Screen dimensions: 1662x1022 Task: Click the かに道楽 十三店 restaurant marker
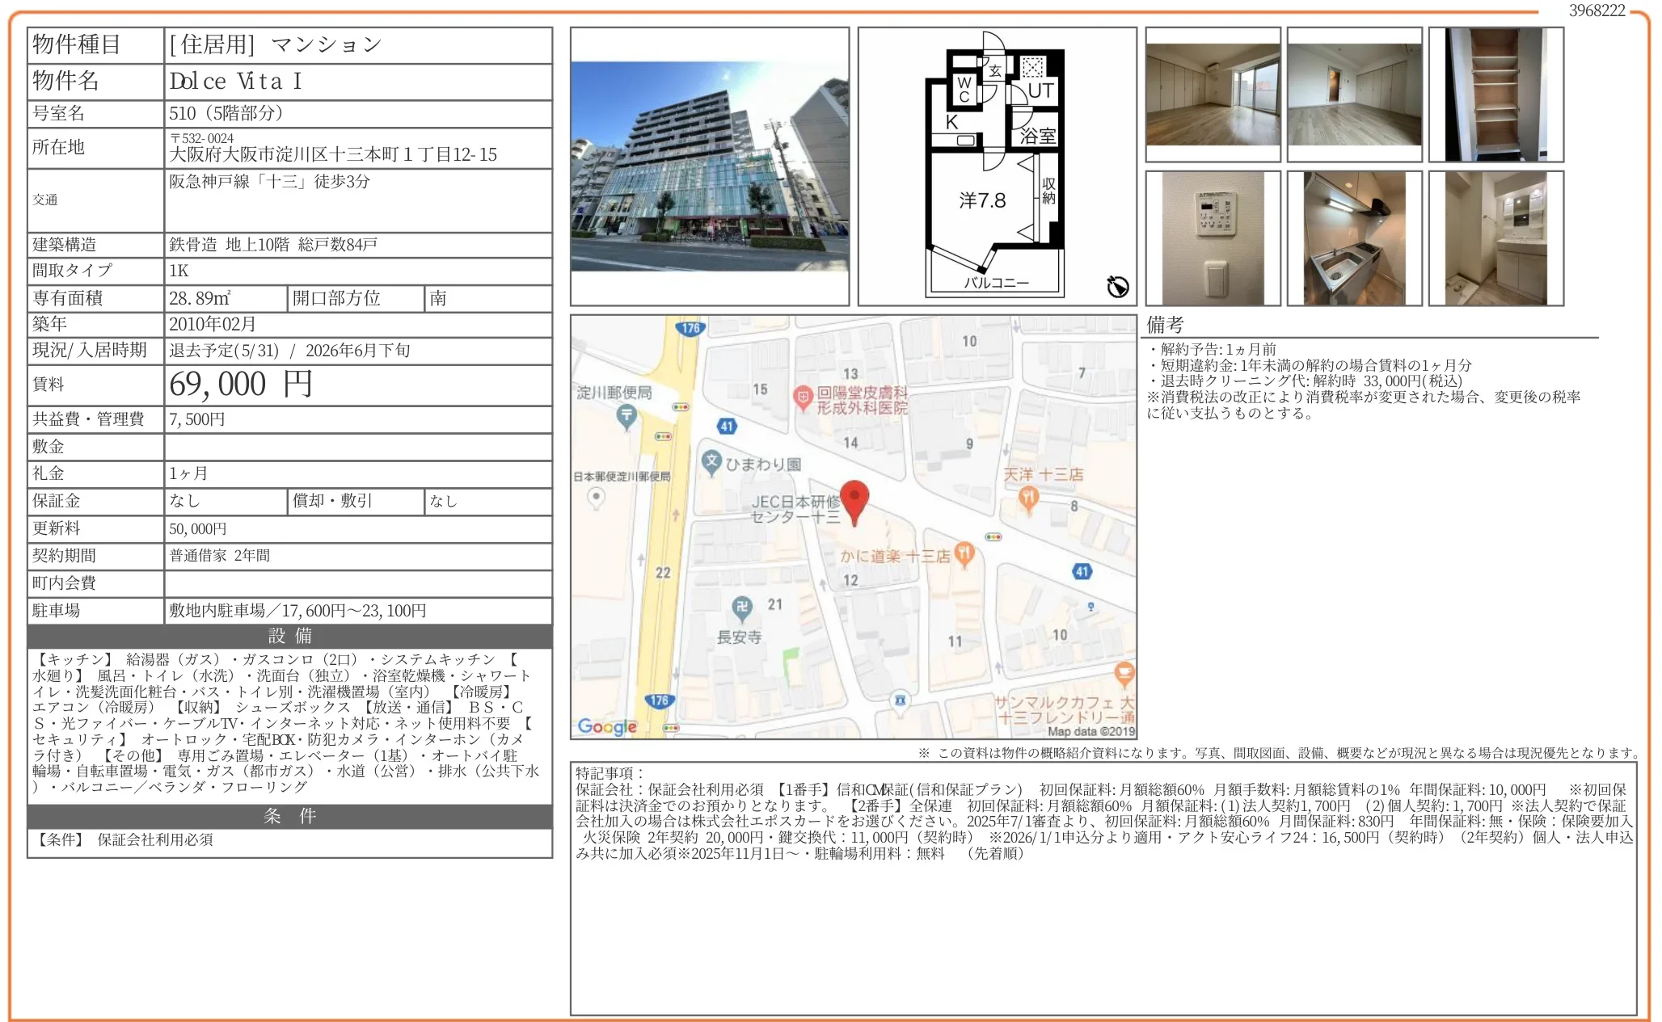click(964, 553)
